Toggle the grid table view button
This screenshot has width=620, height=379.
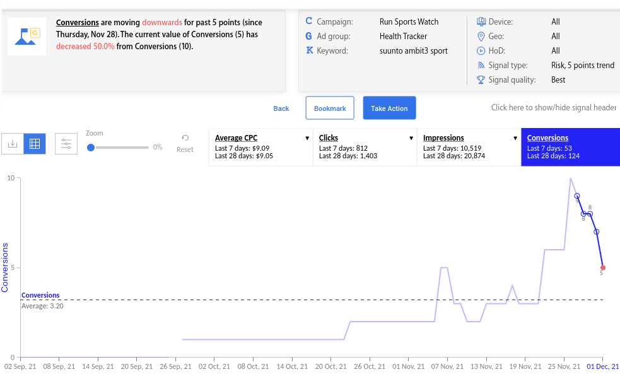(x=35, y=144)
